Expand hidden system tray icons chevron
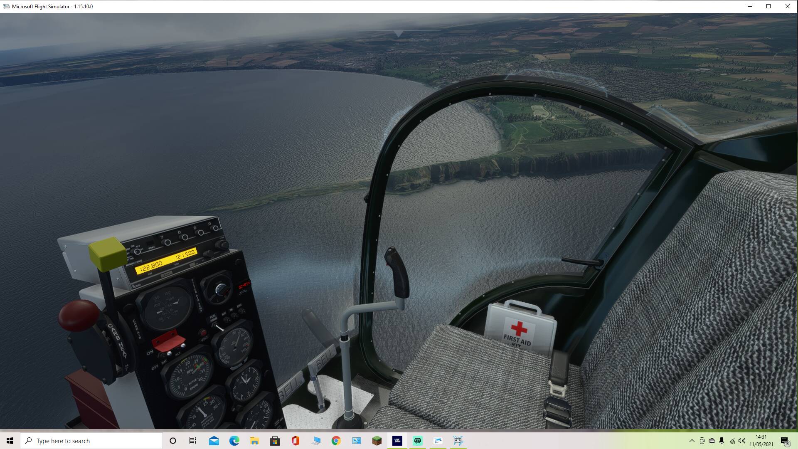The width and height of the screenshot is (798, 449). [692, 441]
